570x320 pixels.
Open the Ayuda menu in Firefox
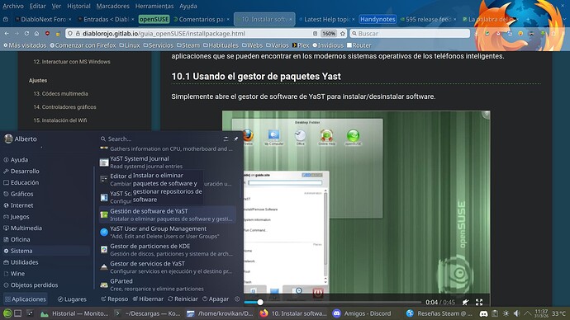(x=188, y=6)
